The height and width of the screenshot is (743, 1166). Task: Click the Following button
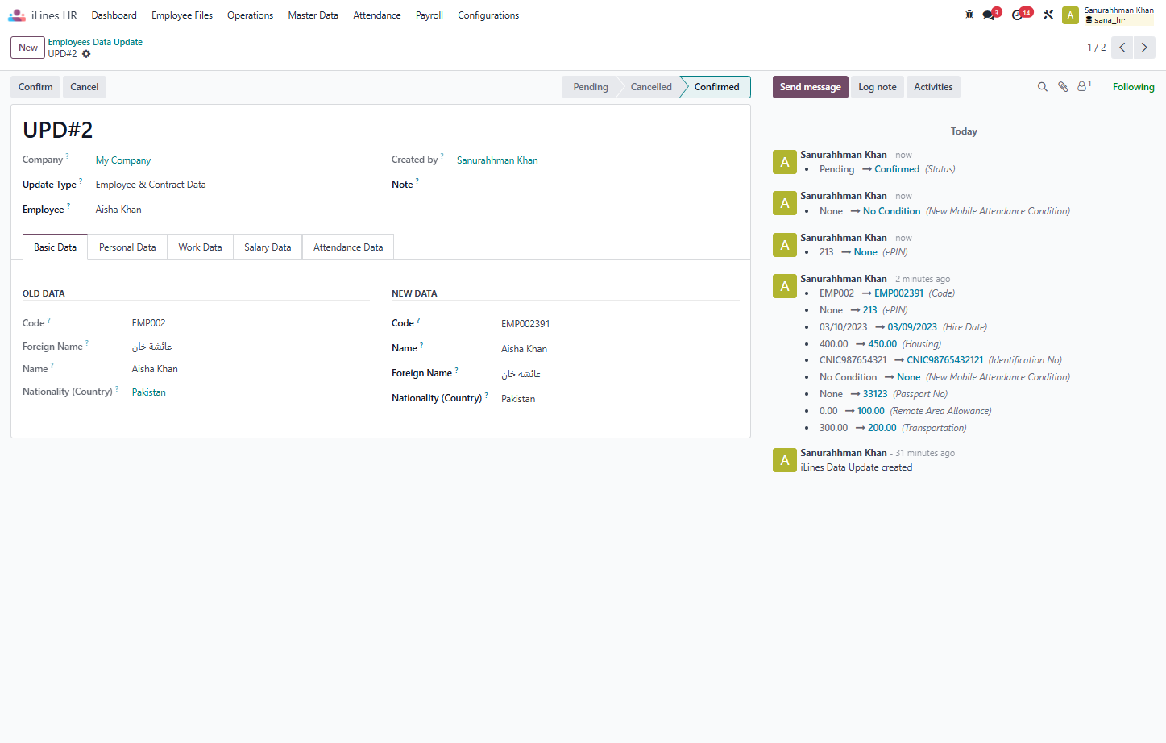(1134, 87)
